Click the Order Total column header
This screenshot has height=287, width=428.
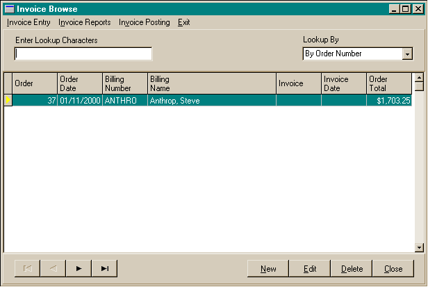[x=389, y=83]
